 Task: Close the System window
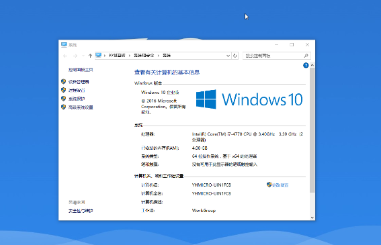pos(307,45)
